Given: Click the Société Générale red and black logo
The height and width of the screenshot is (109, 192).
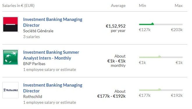Looking at the screenshot, I should pos(10,24).
